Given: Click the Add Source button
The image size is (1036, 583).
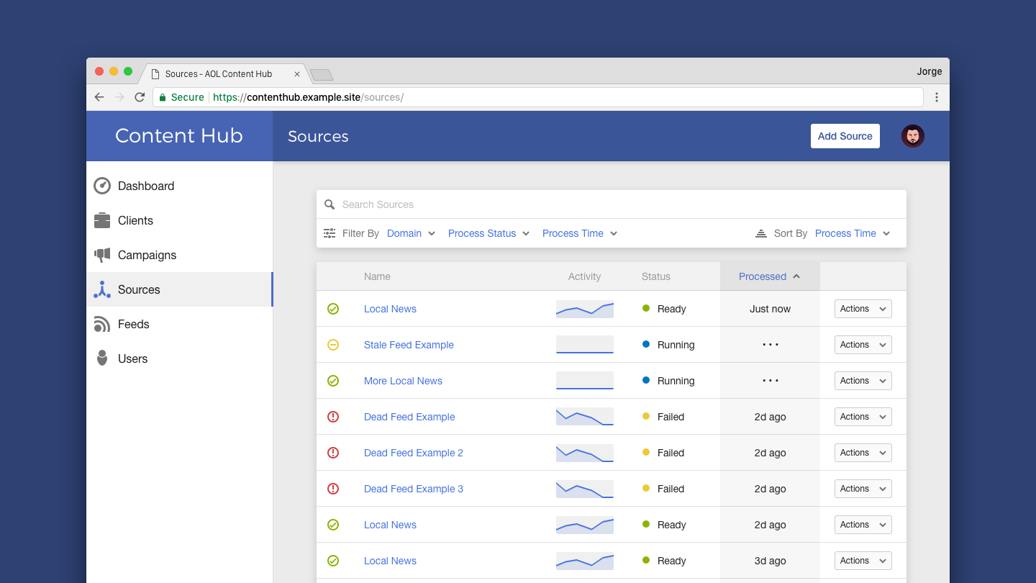Looking at the screenshot, I should click(x=845, y=136).
